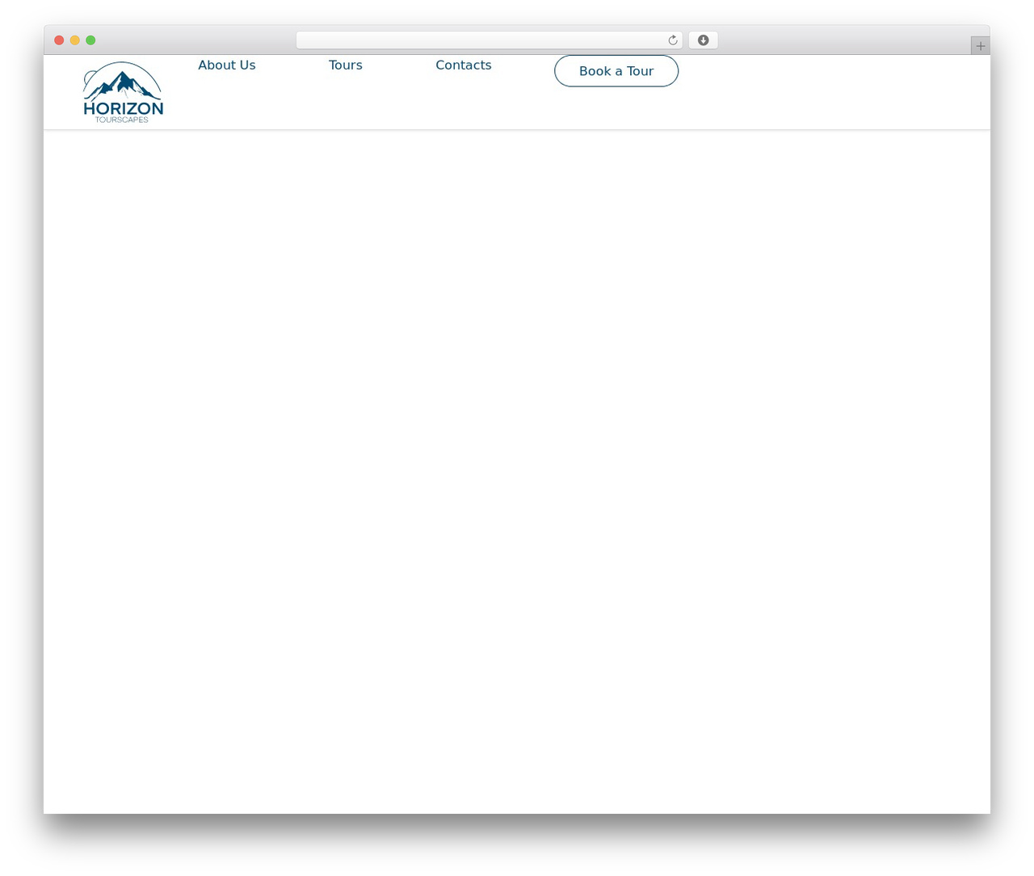The width and height of the screenshot is (1034, 876).
Task: Close the browser window with red button
Action: (59, 40)
